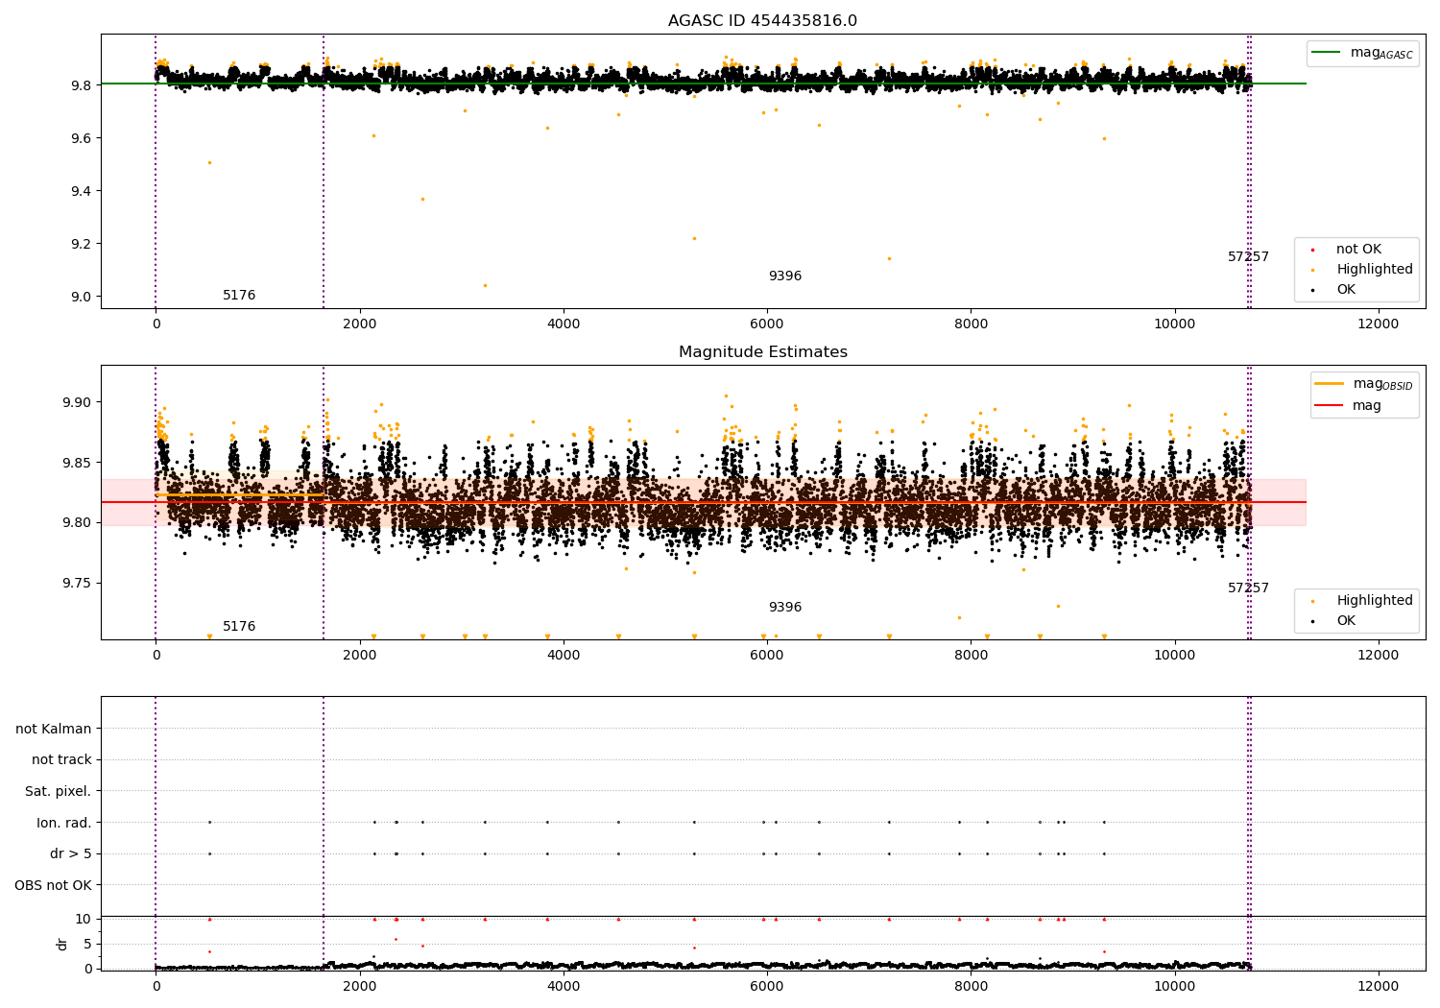Click the '9.85' y-axis tick label
Image resolution: width=1440 pixels, height=1008 pixels.
point(78,463)
